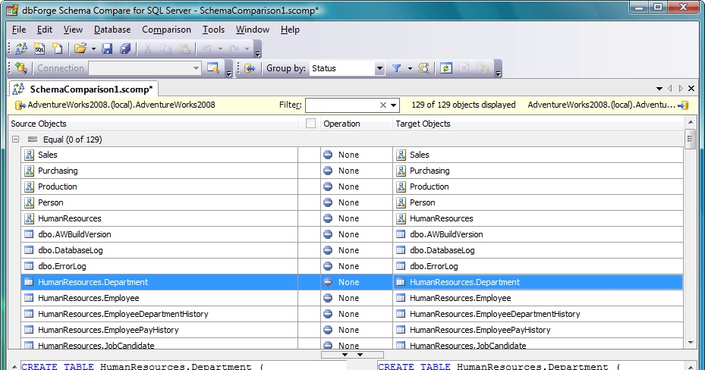Collapse the Equal (0 of 129) group
The width and height of the screenshot is (705, 370).
pyautogui.click(x=15, y=140)
